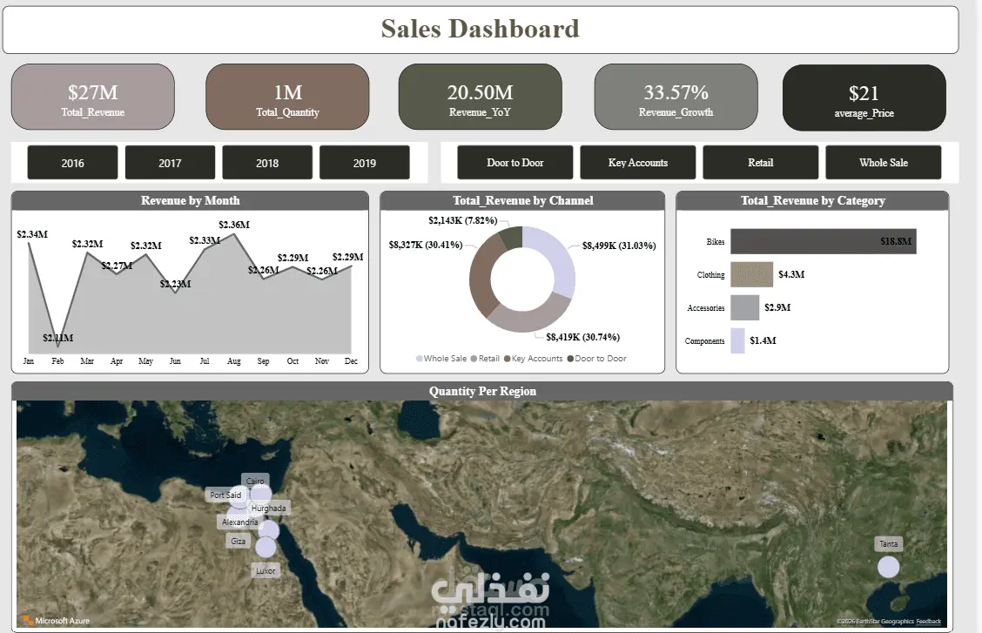Click the $27M Total_Revenue card
The image size is (982, 633).
pos(92,97)
